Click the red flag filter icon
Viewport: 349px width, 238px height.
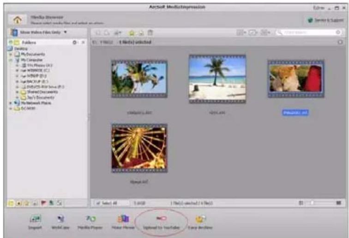(43, 203)
